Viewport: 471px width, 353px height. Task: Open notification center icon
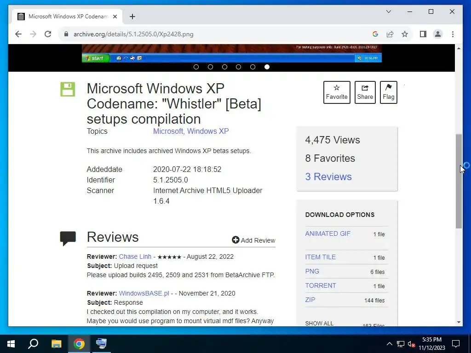click(x=456, y=344)
